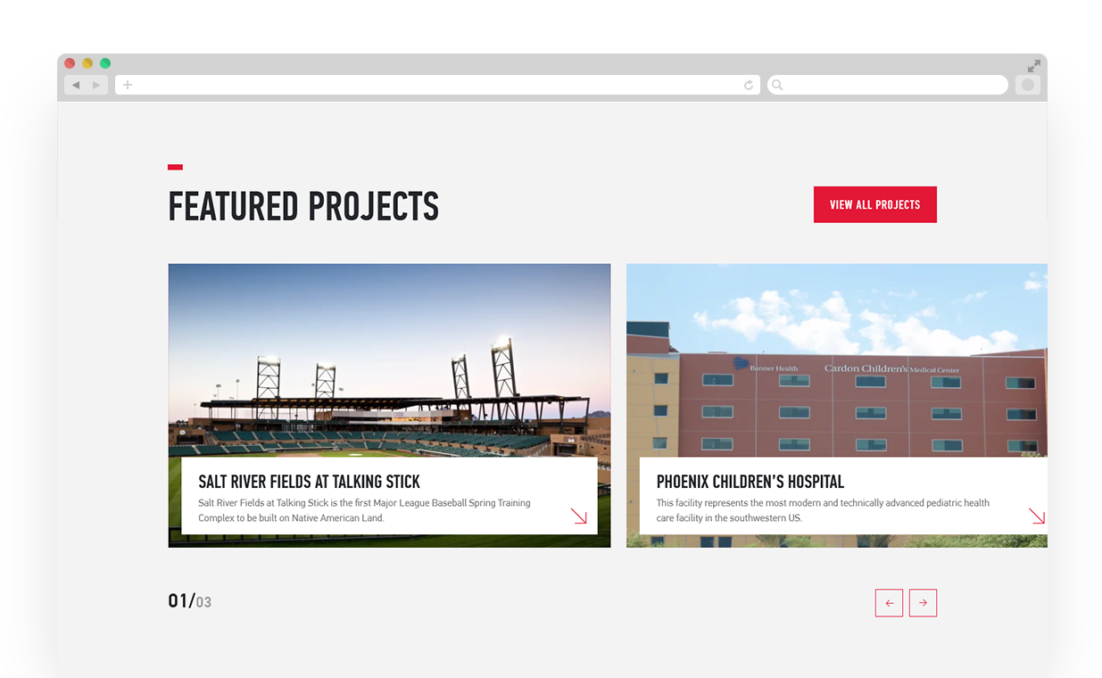The height and width of the screenshot is (678, 1102).
Task: Advance to next featured project slide
Action: 923,603
